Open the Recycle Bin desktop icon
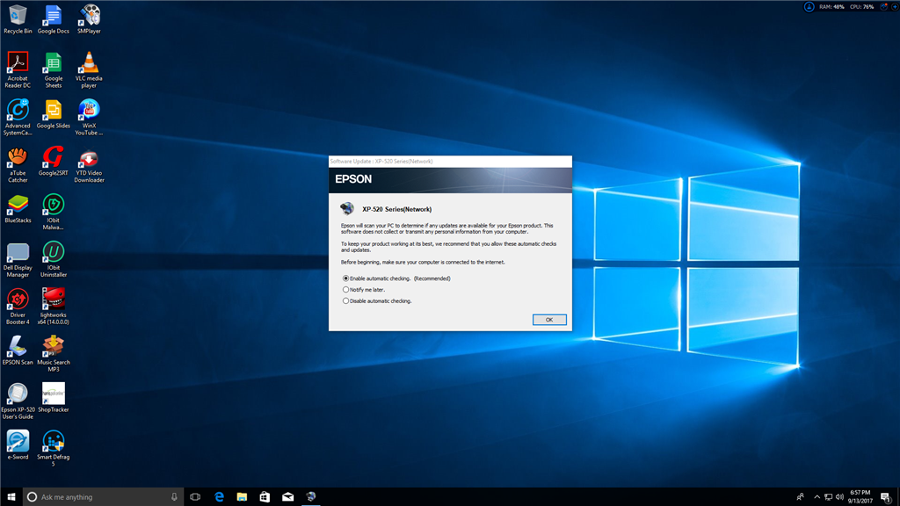900x506 pixels. coord(18,19)
